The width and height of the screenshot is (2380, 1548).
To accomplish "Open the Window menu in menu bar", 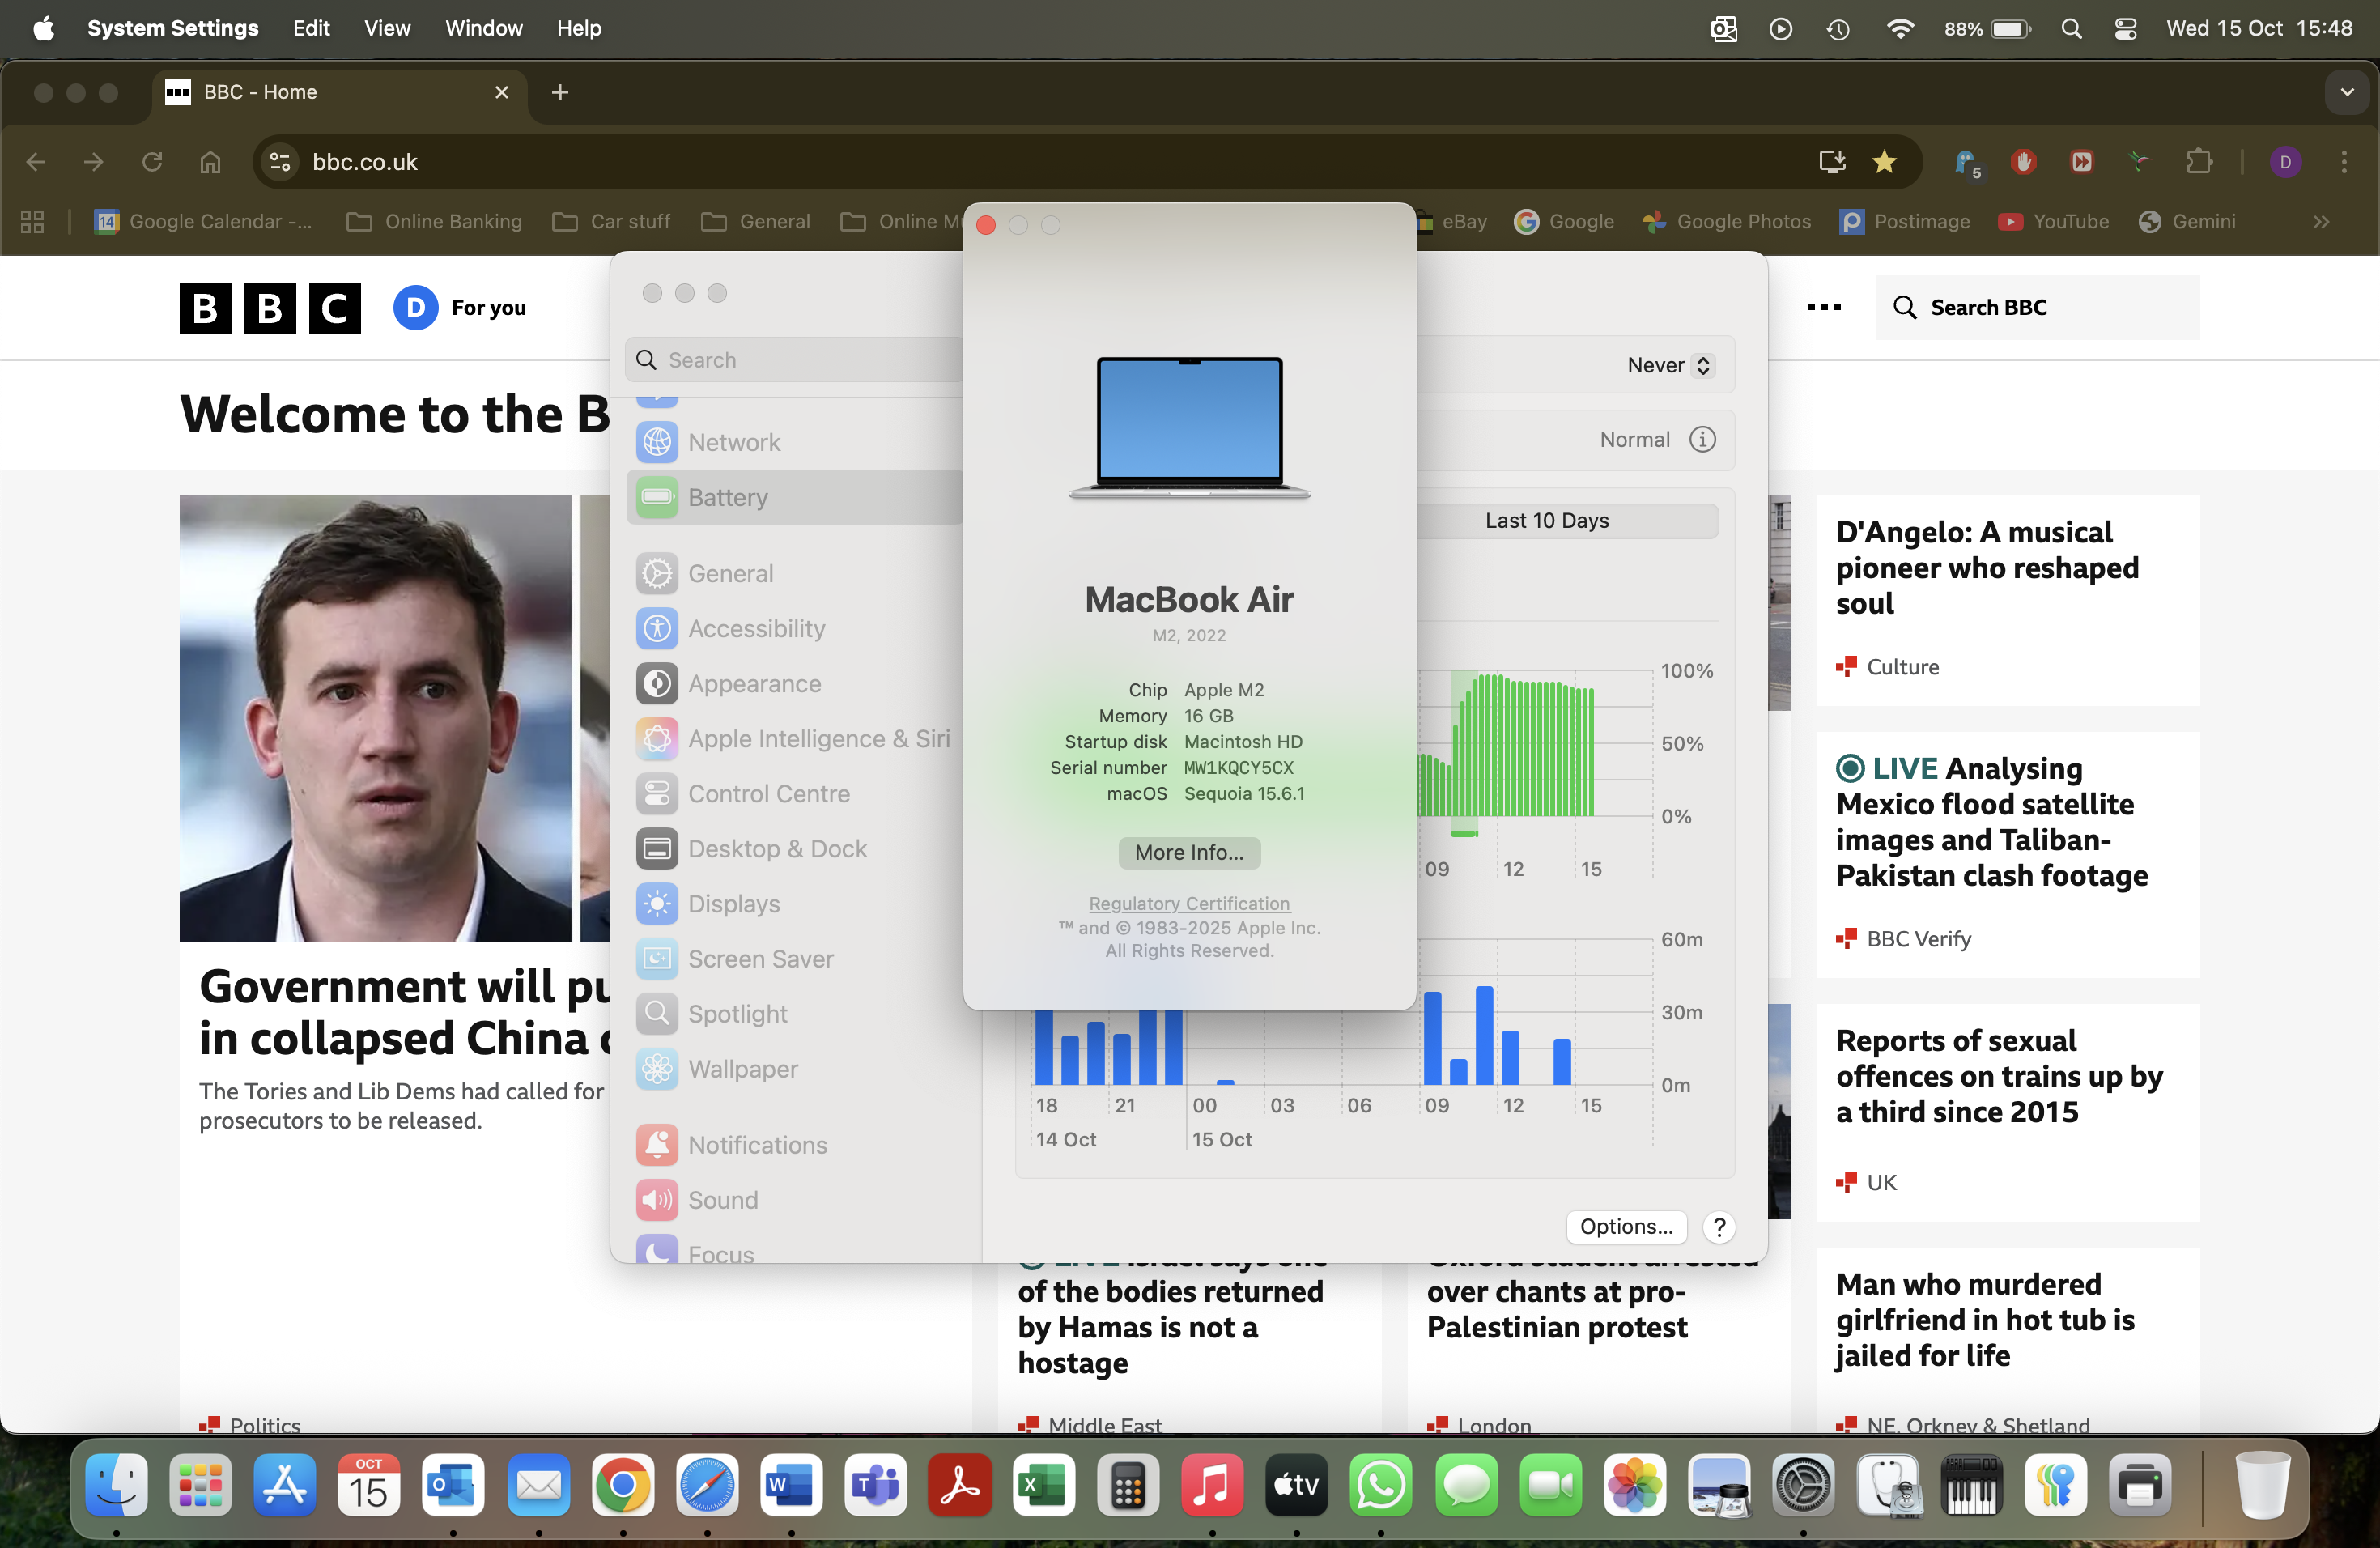I will [x=483, y=28].
